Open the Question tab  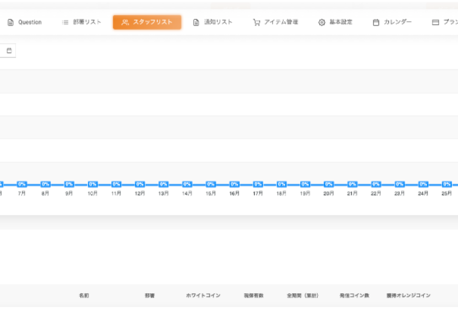pos(24,22)
